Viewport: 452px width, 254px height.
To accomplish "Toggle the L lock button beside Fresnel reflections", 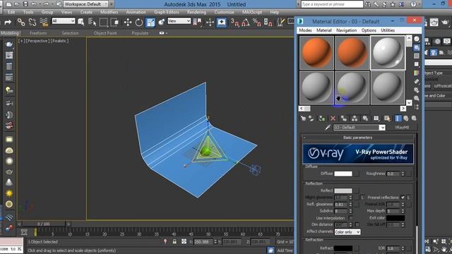I will [x=408, y=198].
